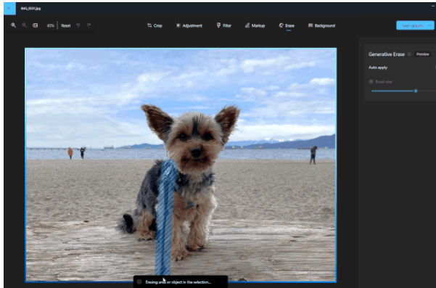Zoom out with the magnifier minus icon
This screenshot has height=288, width=436.
point(24,25)
